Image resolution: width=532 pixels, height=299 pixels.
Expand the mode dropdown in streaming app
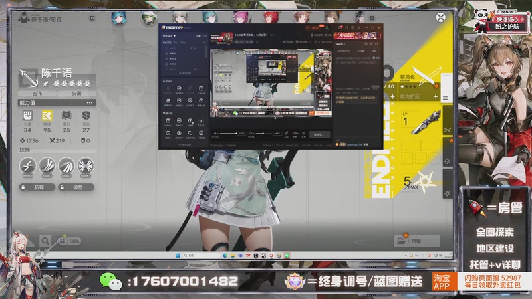point(170,36)
